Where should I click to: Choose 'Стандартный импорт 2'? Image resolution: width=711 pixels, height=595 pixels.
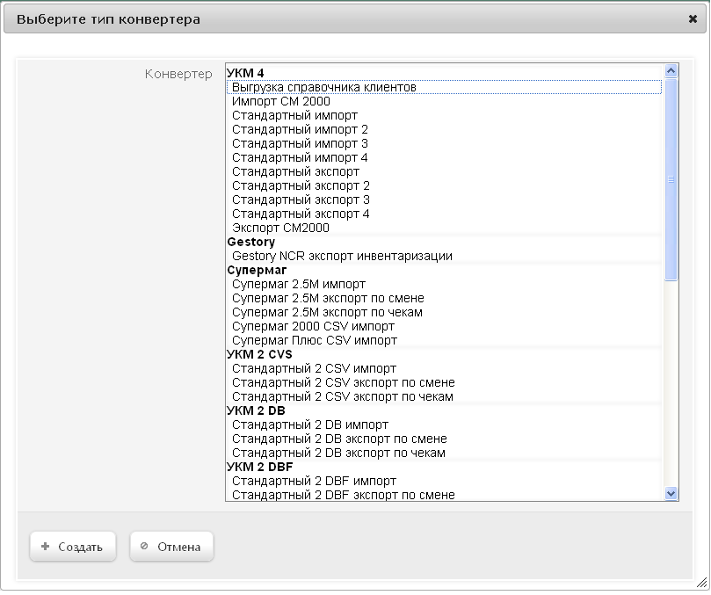444,129
